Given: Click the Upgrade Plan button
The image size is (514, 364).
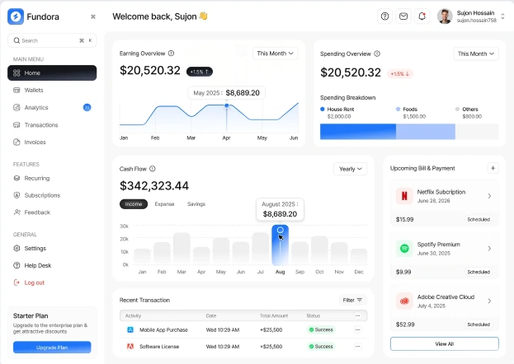Looking at the screenshot, I should pyautogui.click(x=52, y=348).
